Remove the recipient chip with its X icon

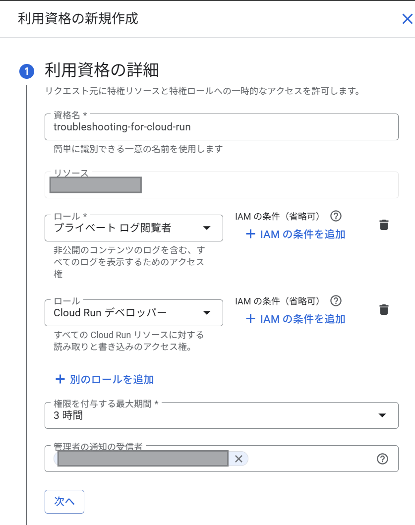pos(237,459)
